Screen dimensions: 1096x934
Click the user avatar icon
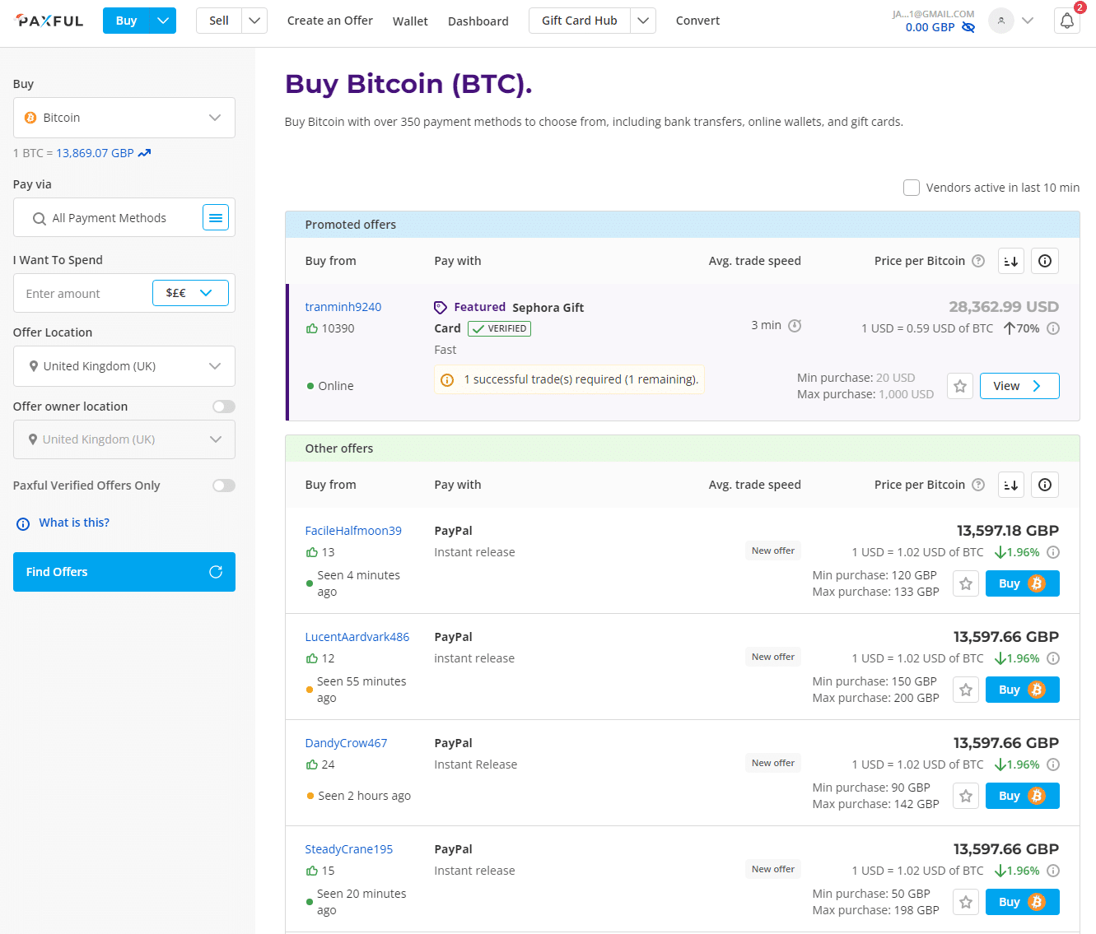[1000, 21]
